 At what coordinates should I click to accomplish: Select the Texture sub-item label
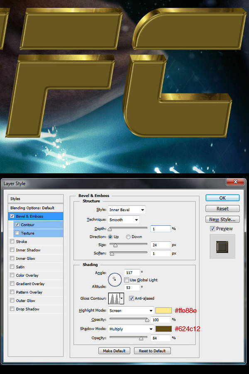[27, 233]
